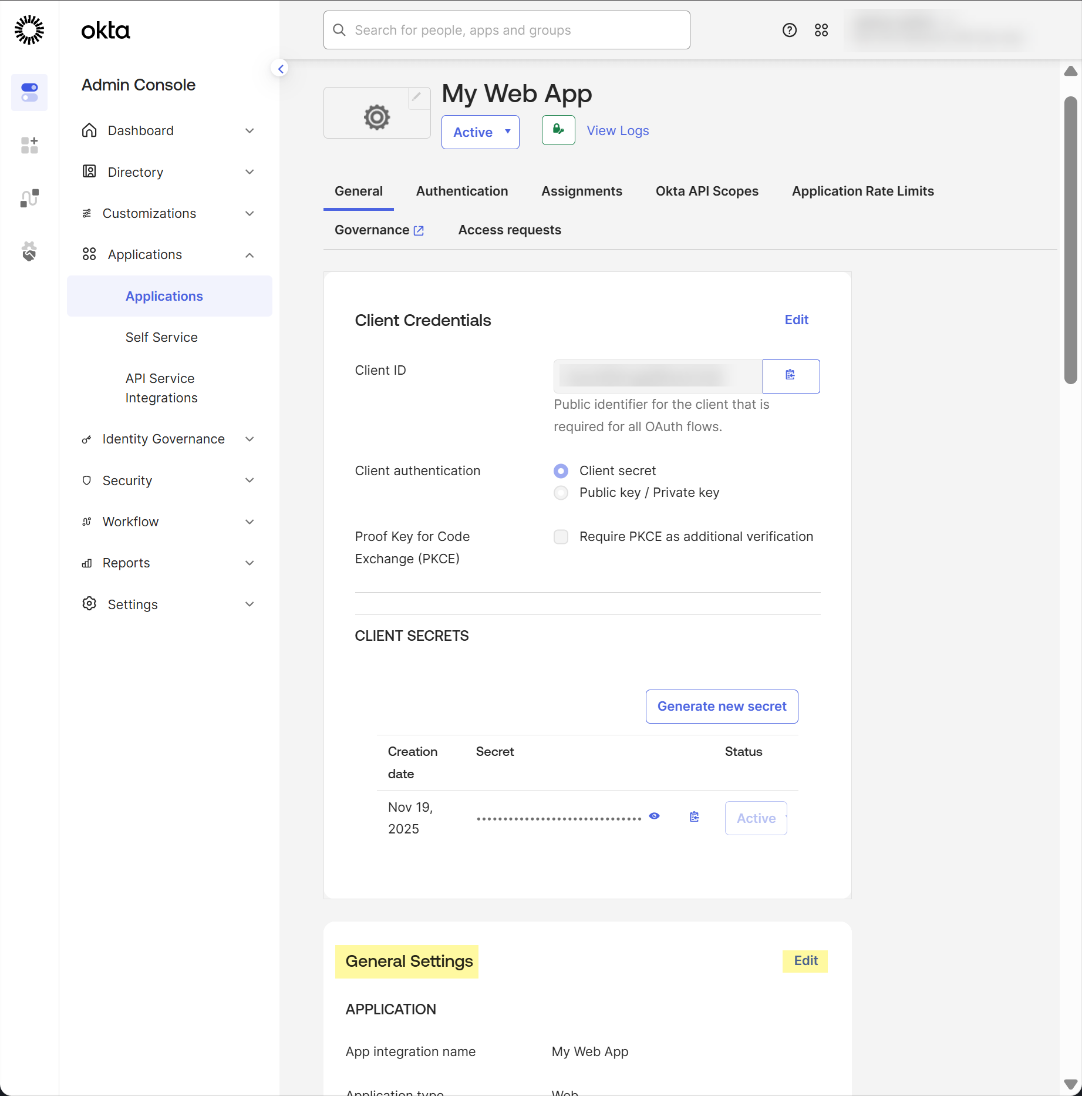Open the apps grid icon in header
Image resolution: width=1082 pixels, height=1096 pixels.
pyautogui.click(x=821, y=30)
